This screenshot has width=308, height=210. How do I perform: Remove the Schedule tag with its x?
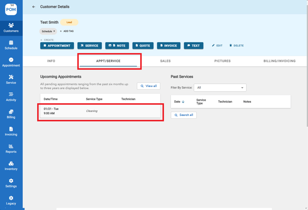54,31
